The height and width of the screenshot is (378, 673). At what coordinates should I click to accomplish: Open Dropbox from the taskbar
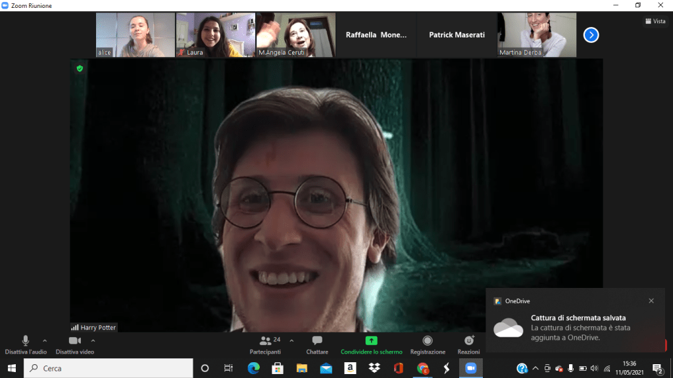coord(374,368)
